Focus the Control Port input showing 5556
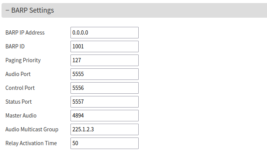Screen dimensions: 267x154 (104, 88)
